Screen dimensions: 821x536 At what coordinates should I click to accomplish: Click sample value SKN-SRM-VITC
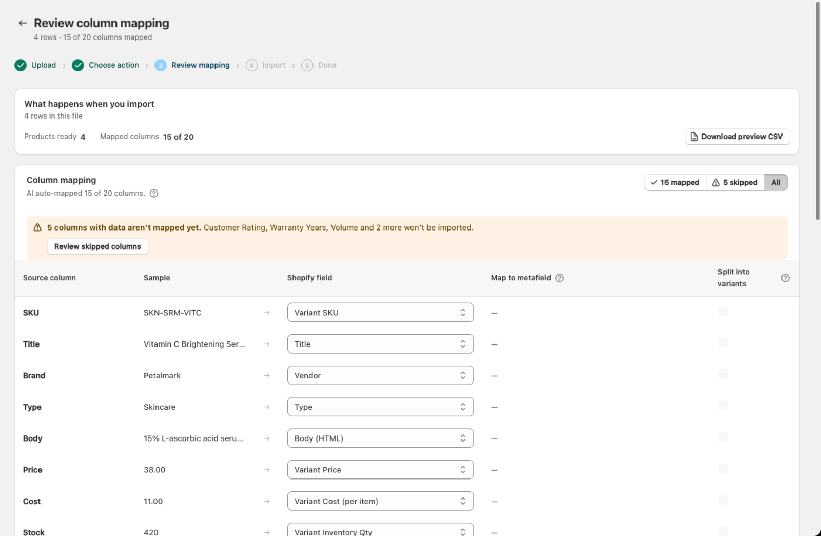172,313
